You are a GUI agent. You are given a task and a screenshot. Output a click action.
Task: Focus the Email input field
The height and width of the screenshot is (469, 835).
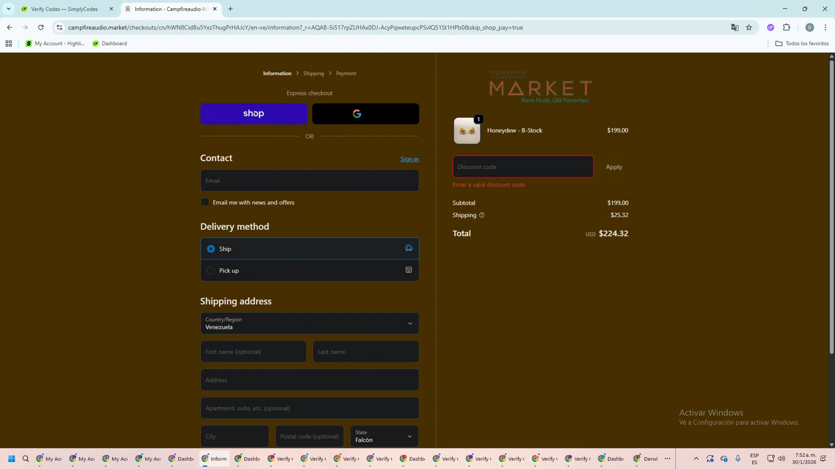(310, 181)
